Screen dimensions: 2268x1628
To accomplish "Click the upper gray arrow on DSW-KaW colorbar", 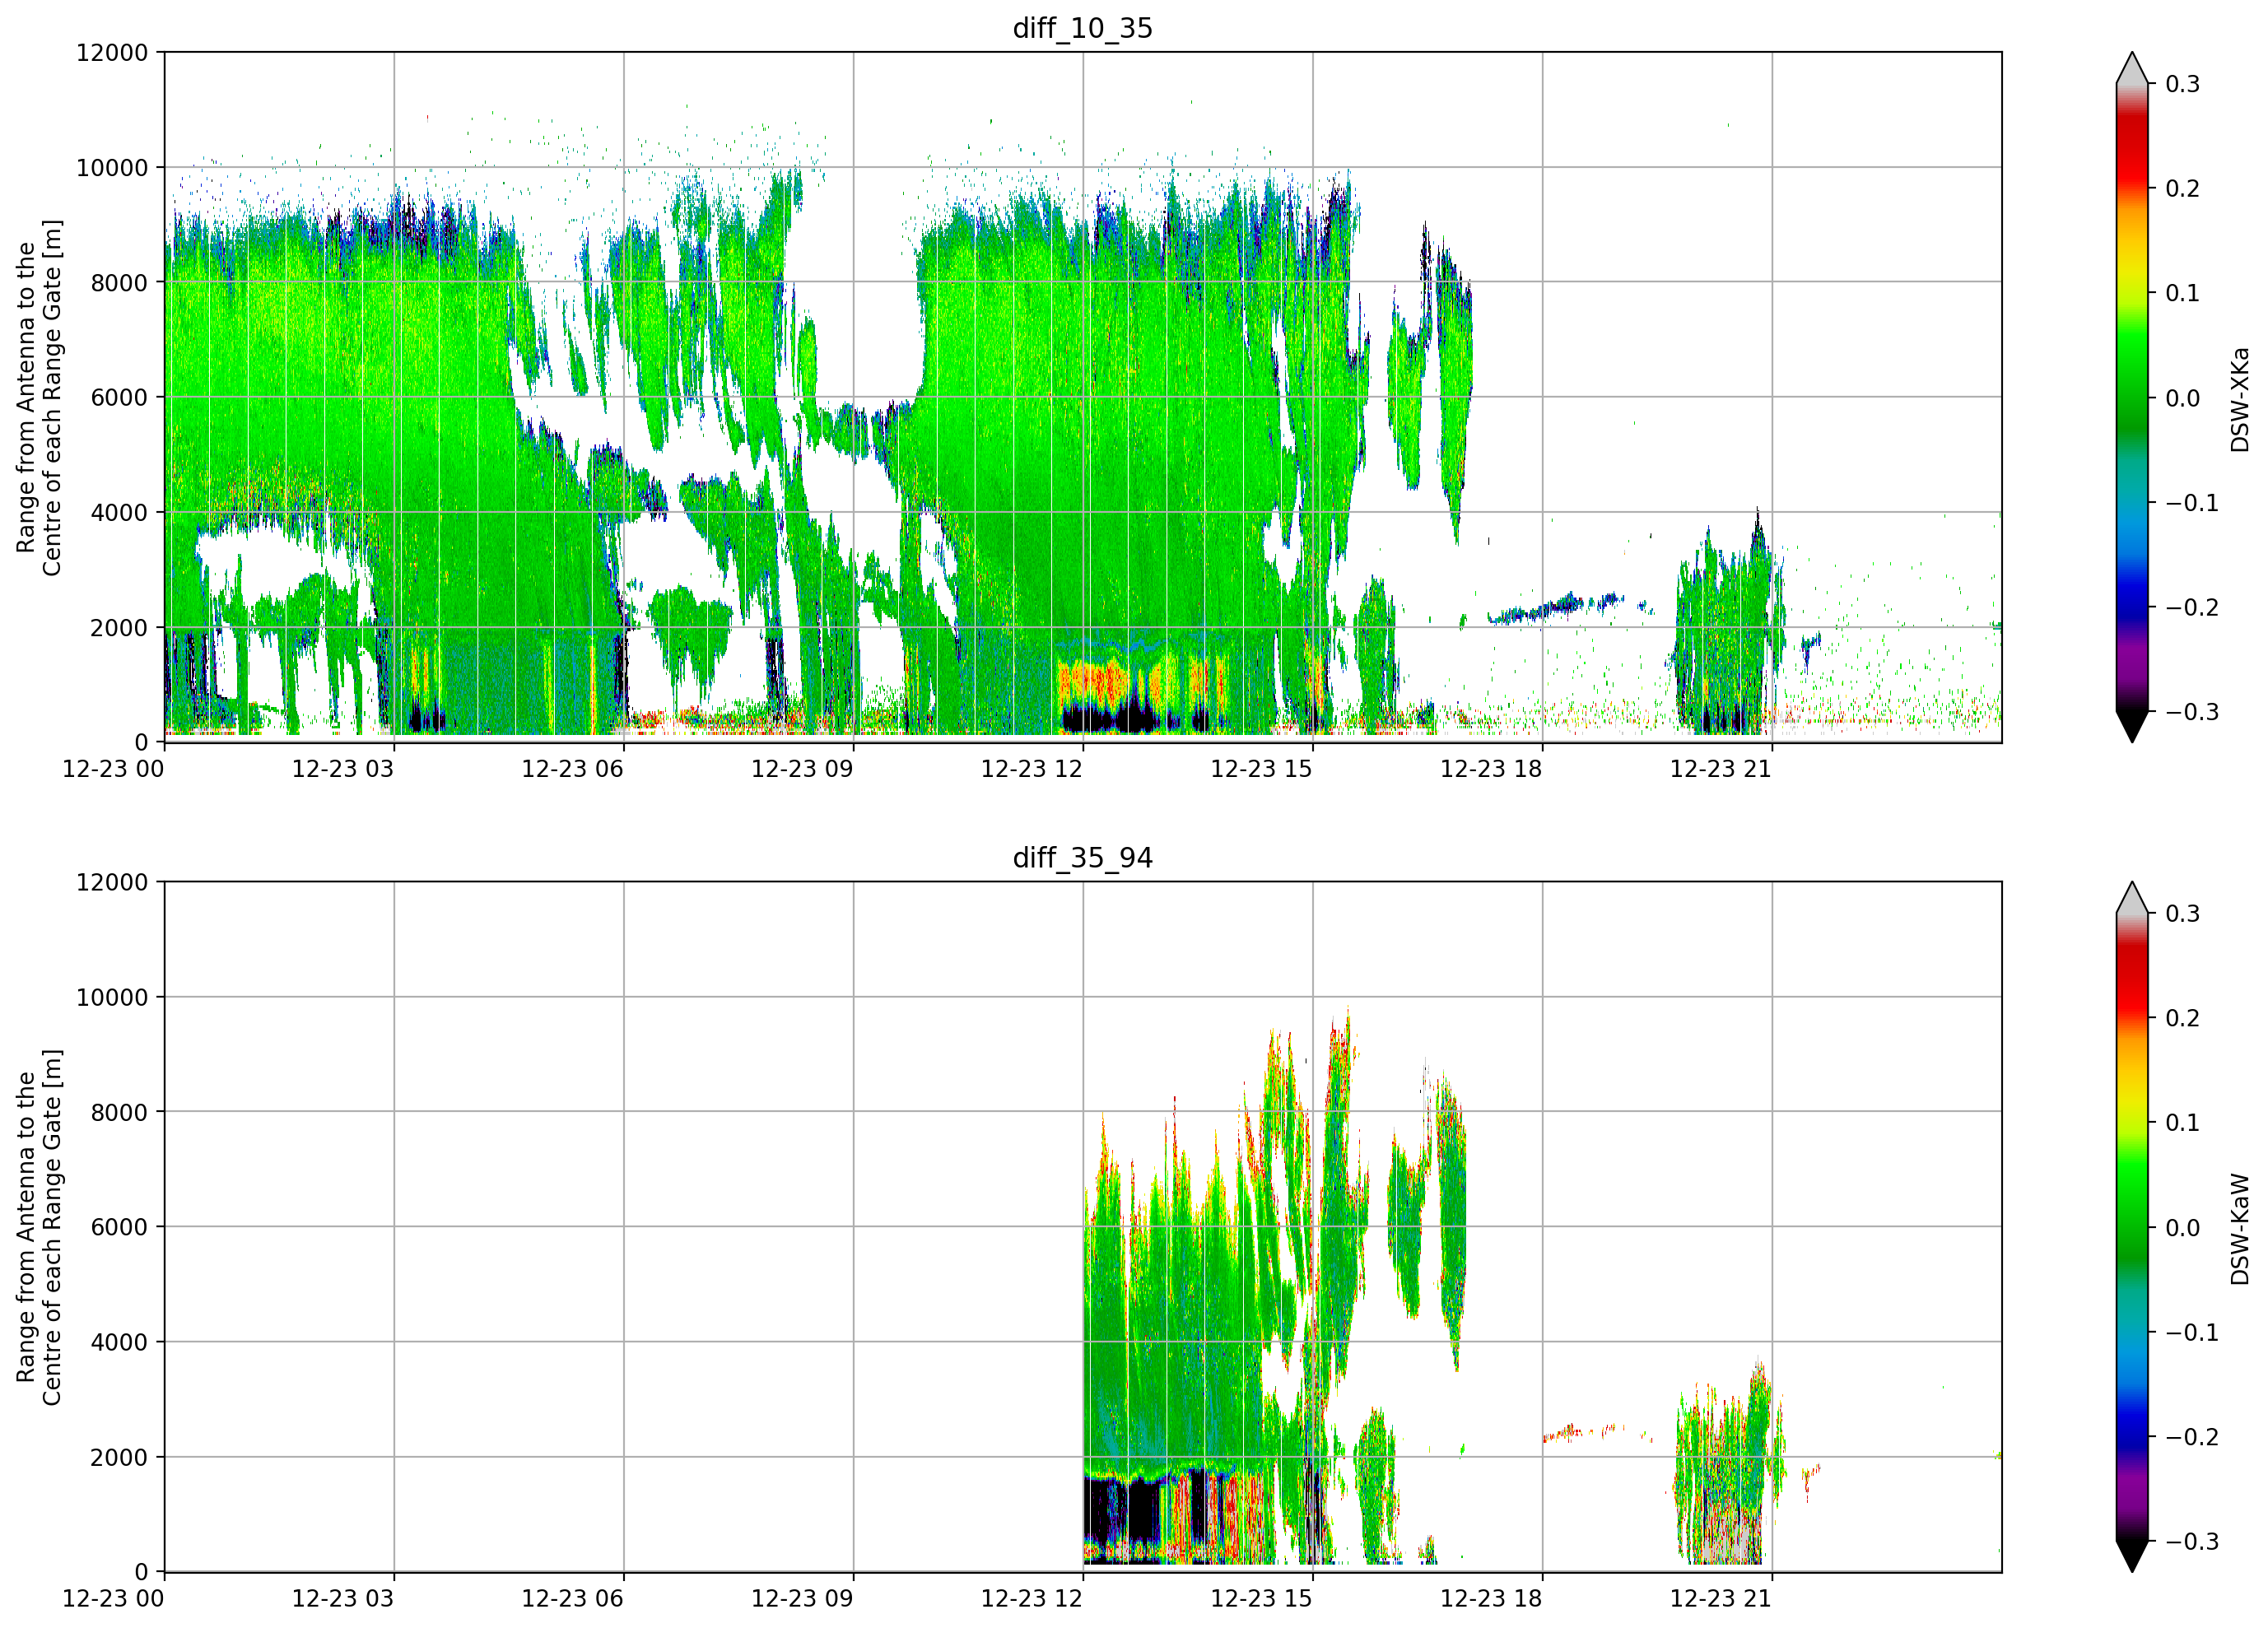I will (x=2132, y=900).
